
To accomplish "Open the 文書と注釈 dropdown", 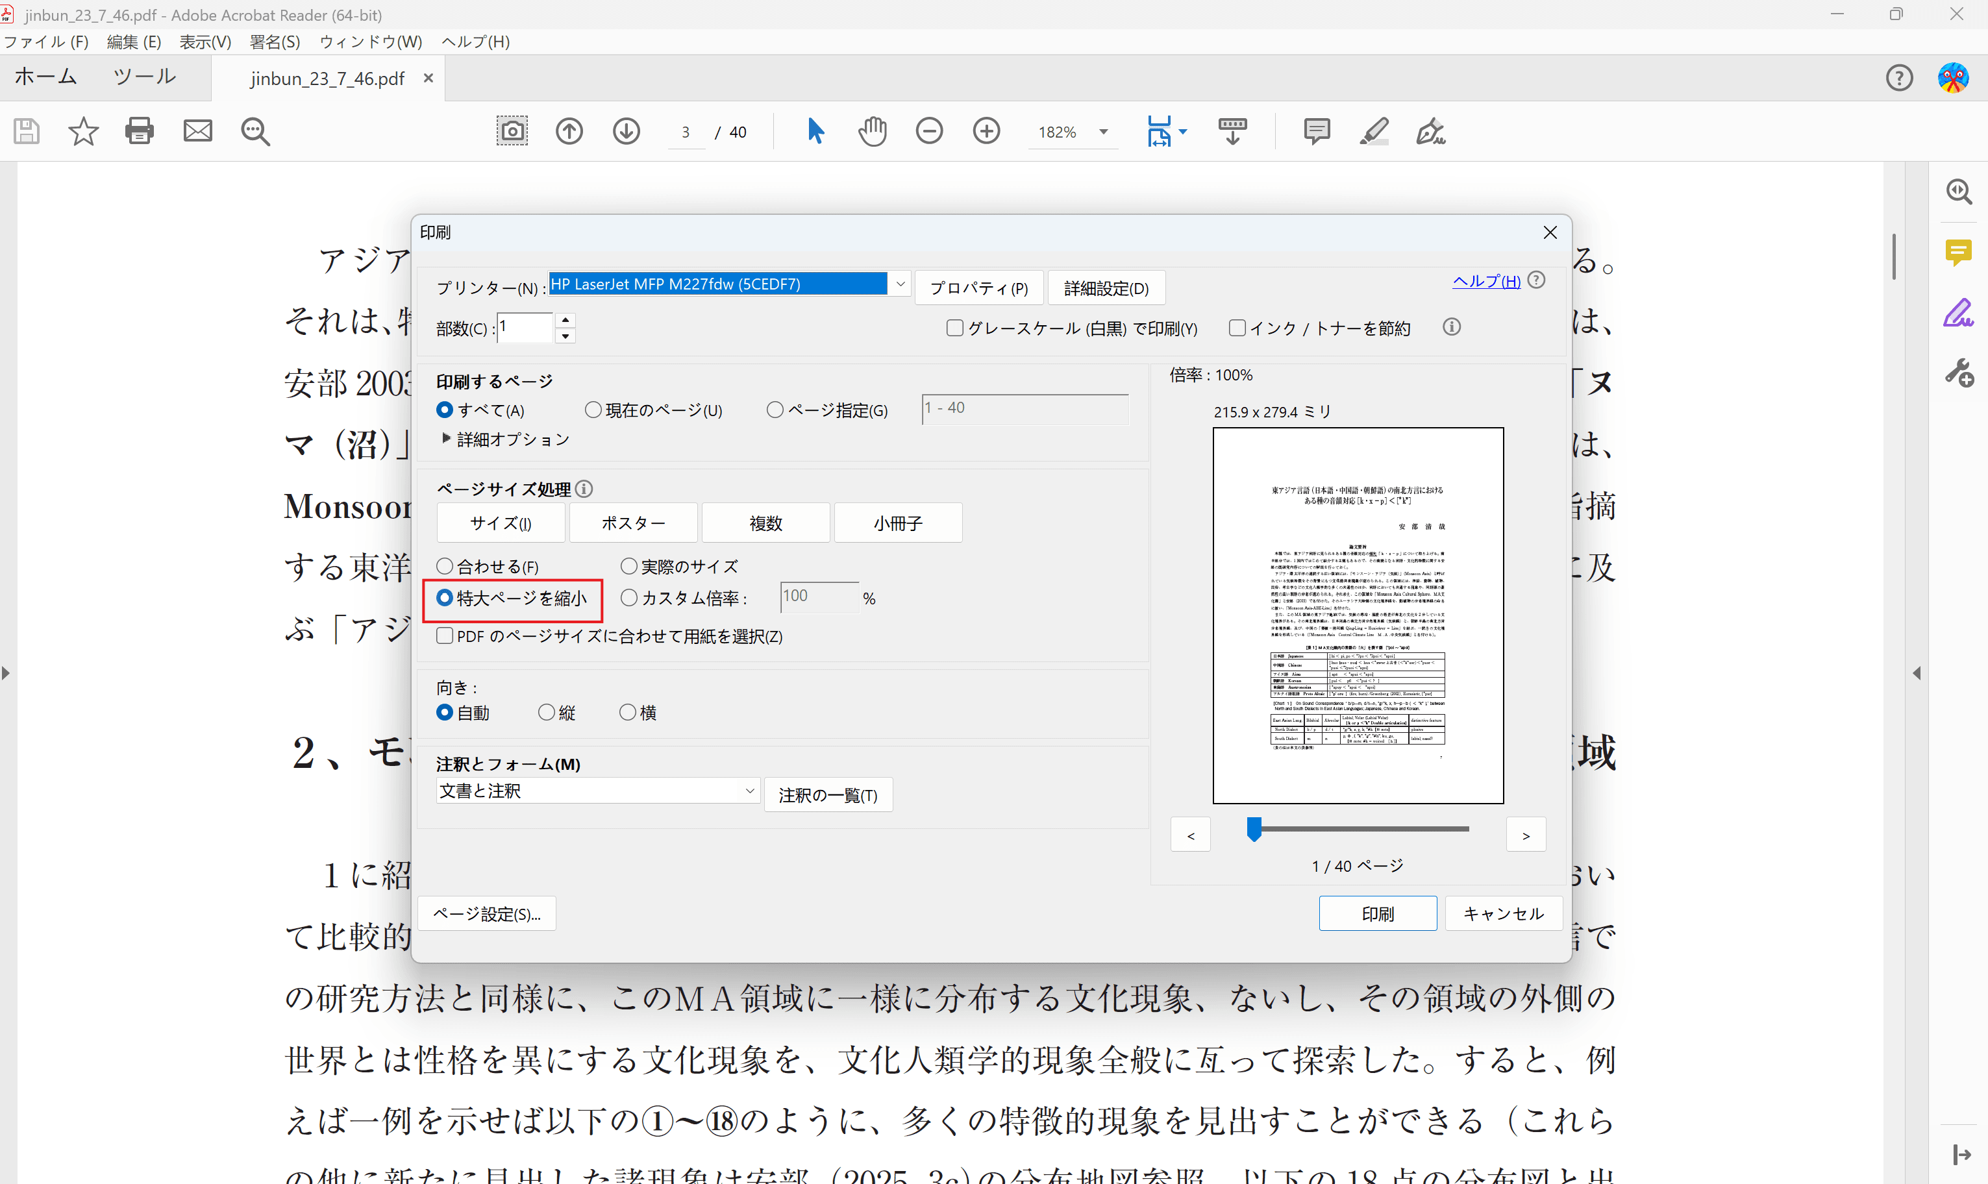I will [597, 790].
